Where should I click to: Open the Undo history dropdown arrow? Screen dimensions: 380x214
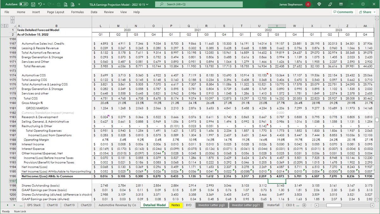(x=45, y=4)
